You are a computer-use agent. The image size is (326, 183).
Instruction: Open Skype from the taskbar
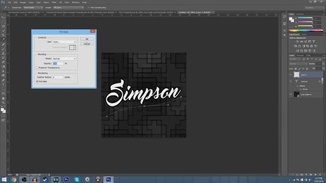pos(77,179)
